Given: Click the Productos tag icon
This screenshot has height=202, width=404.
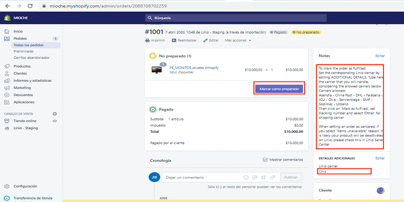Looking at the screenshot, I should [7, 66].
